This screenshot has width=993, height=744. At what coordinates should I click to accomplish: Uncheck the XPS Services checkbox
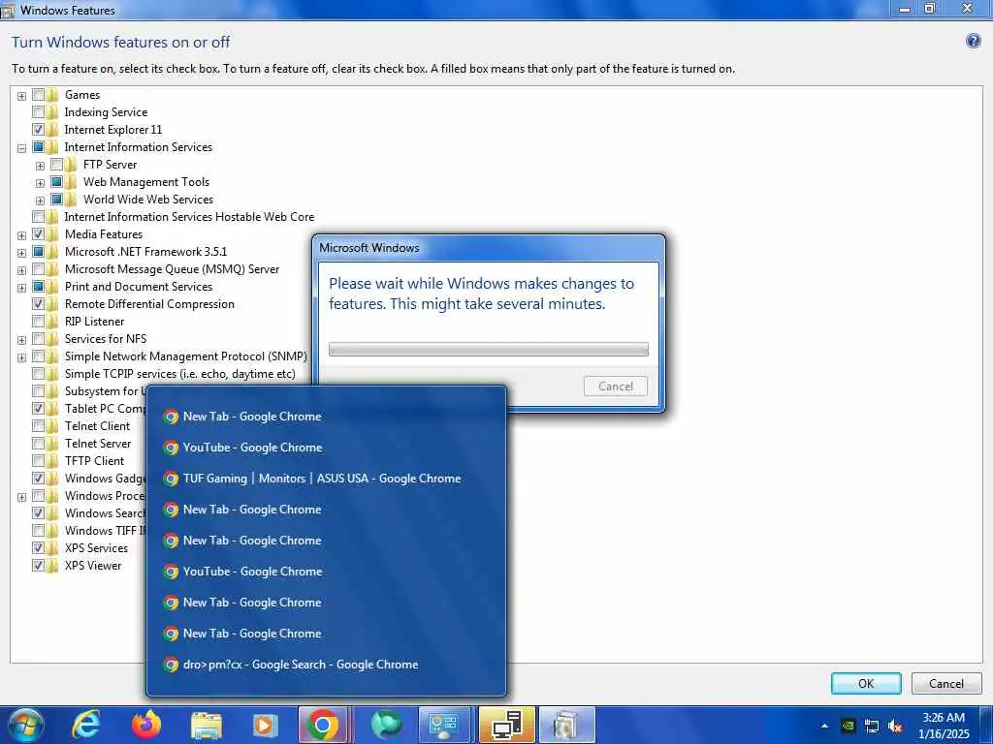pyautogui.click(x=38, y=548)
